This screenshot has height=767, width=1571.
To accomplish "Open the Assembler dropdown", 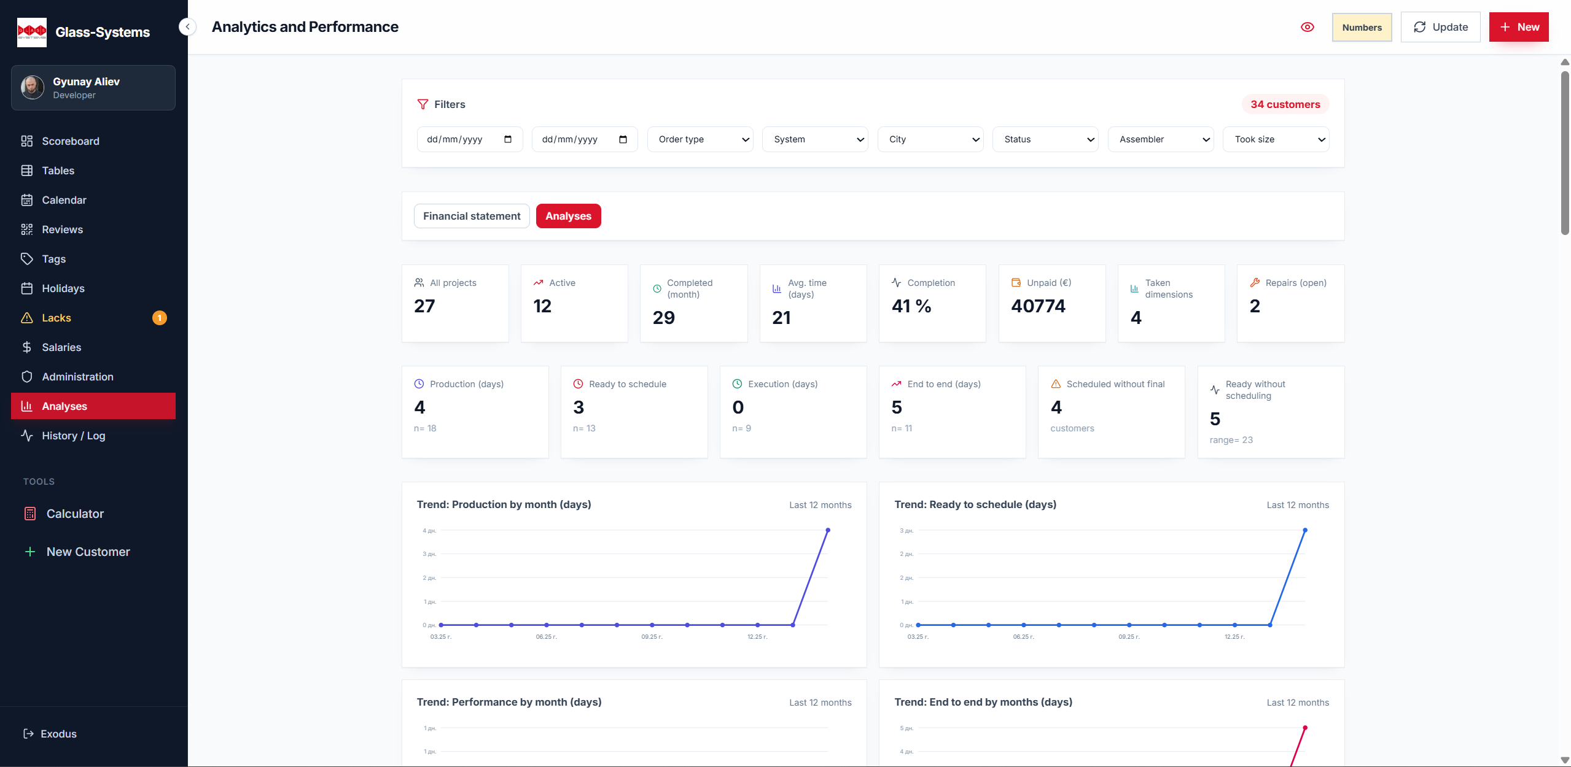I will [1160, 139].
